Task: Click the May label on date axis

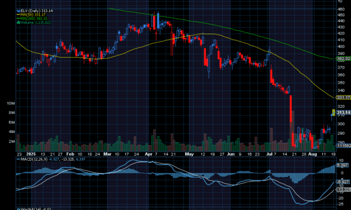Action: pyautogui.click(x=189, y=154)
